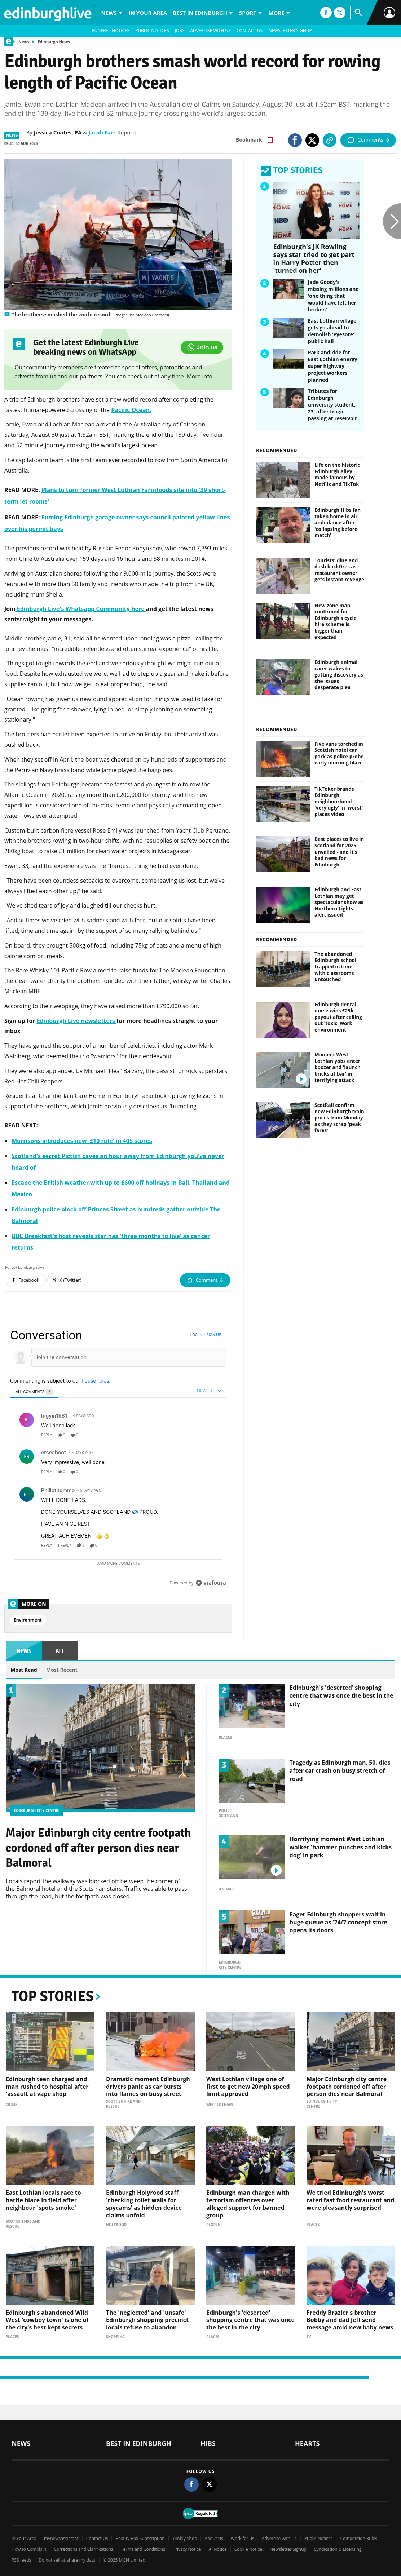This screenshot has height=2576, width=401.
Task: Upvote bigyin1981's comment
Action: (60, 1435)
